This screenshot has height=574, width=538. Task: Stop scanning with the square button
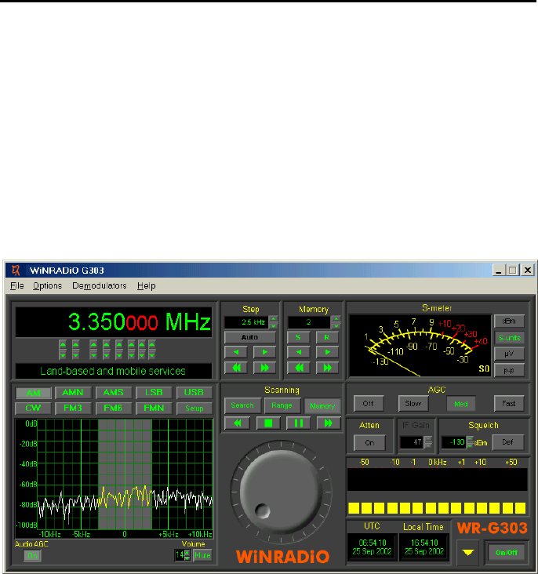tap(268, 423)
